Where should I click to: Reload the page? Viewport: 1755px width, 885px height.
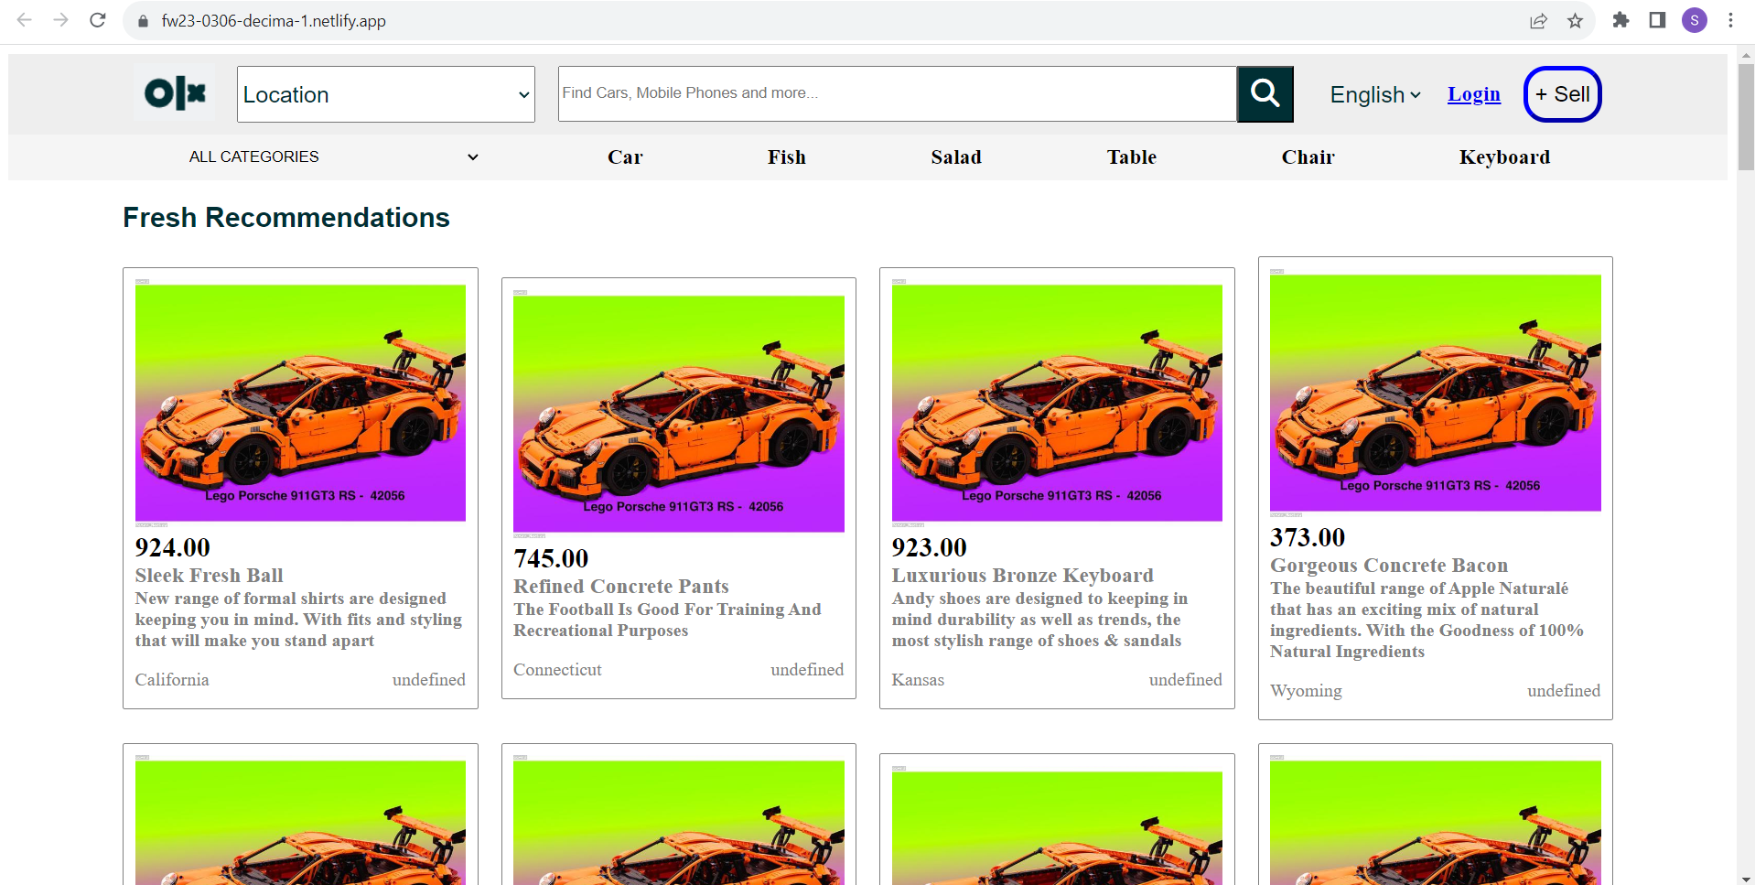click(x=97, y=20)
